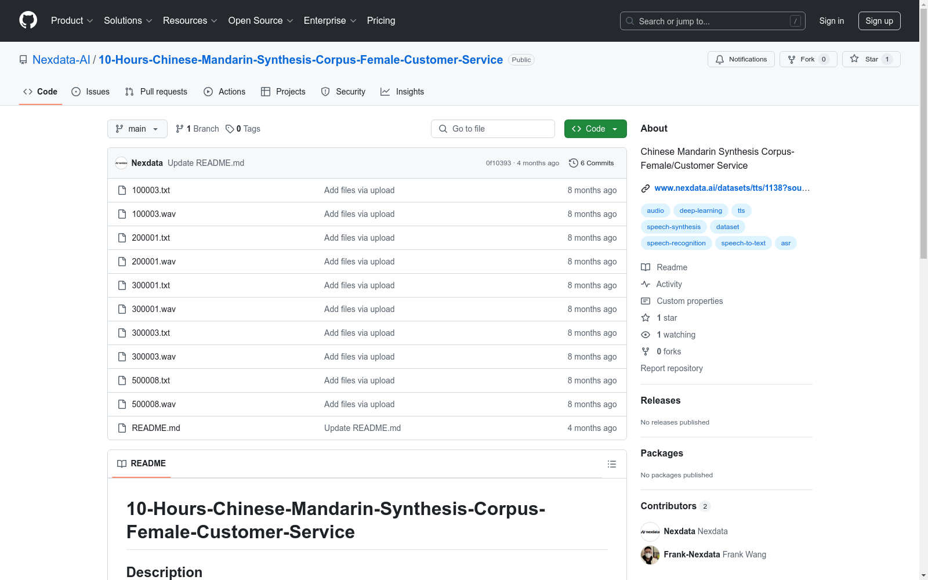The image size is (928, 580).
Task: Open file 500008.txt
Action: click(151, 380)
